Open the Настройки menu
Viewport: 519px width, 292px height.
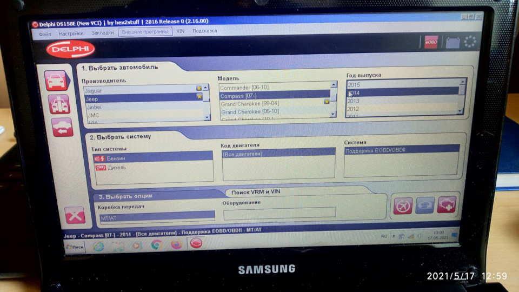click(x=71, y=34)
